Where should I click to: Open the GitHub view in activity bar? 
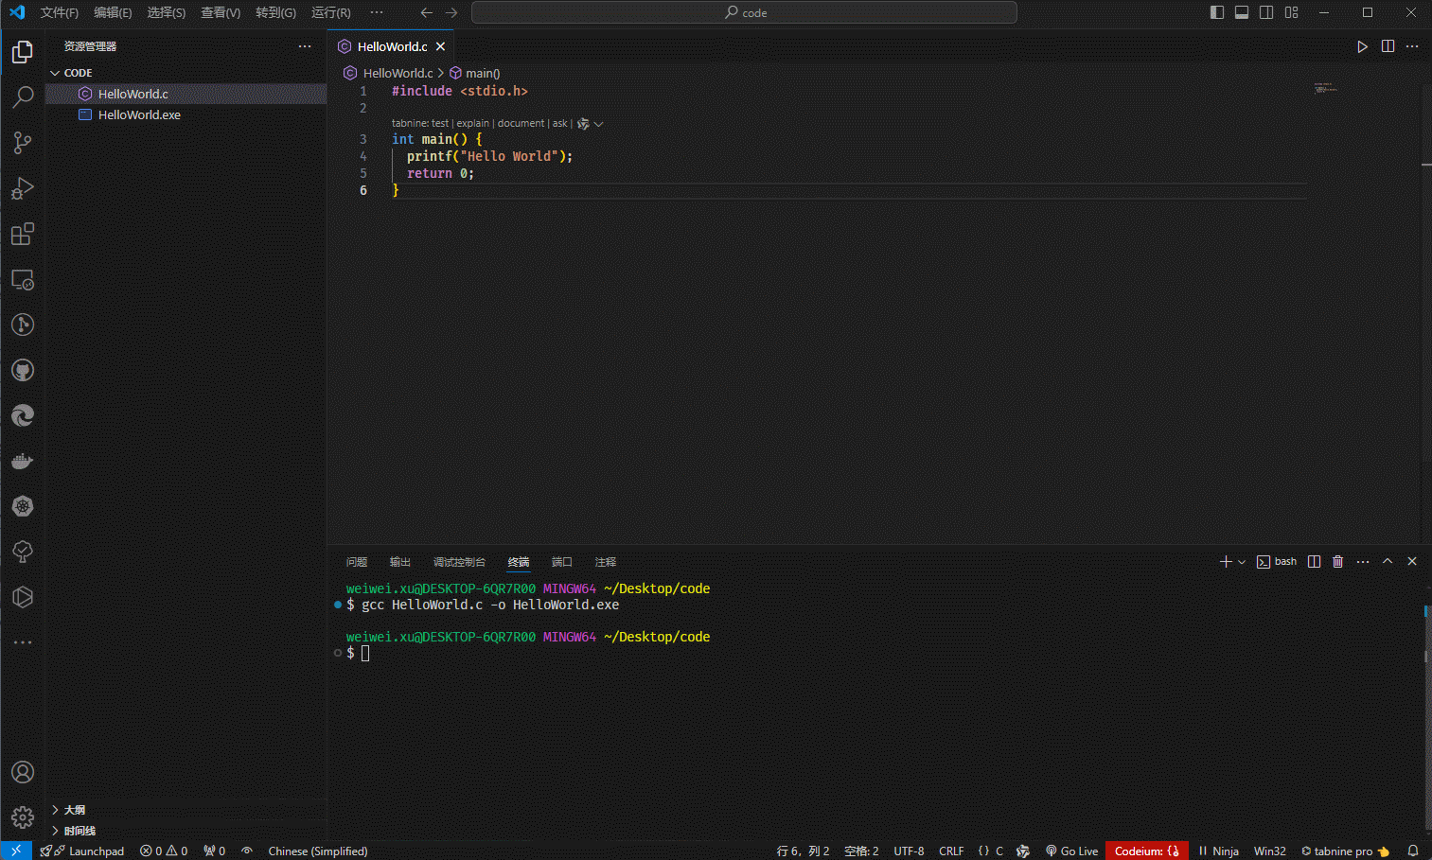23,370
